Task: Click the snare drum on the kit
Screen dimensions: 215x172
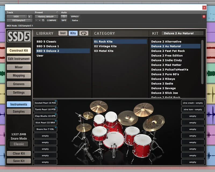Action: pos(99,134)
